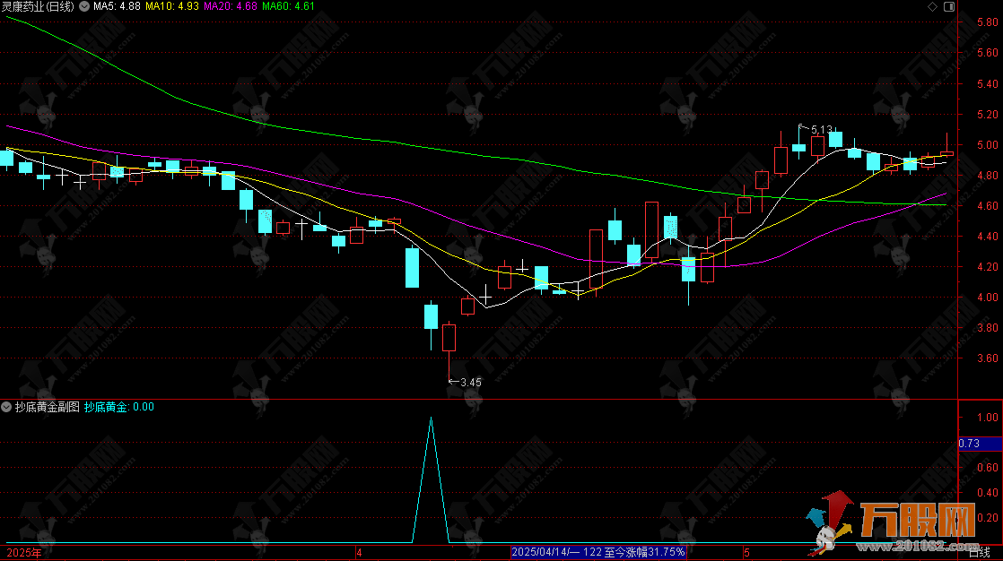Click the 抄底黄金副图 sub-chart title

[x=48, y=407]
